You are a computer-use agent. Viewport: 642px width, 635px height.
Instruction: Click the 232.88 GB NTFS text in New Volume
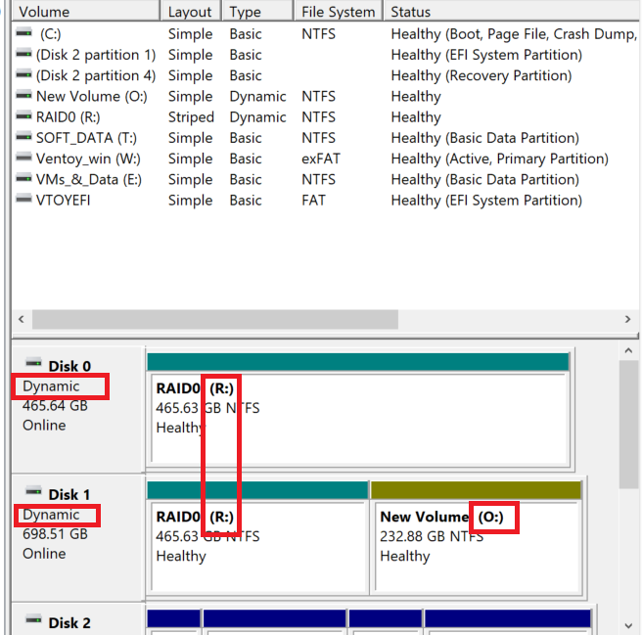pyautogui.click(x=432, y=536)
